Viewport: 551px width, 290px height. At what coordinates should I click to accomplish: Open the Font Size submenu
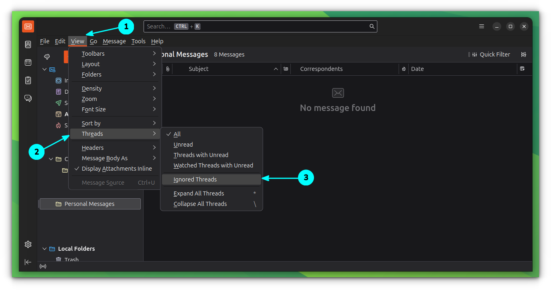pos(93,109)
